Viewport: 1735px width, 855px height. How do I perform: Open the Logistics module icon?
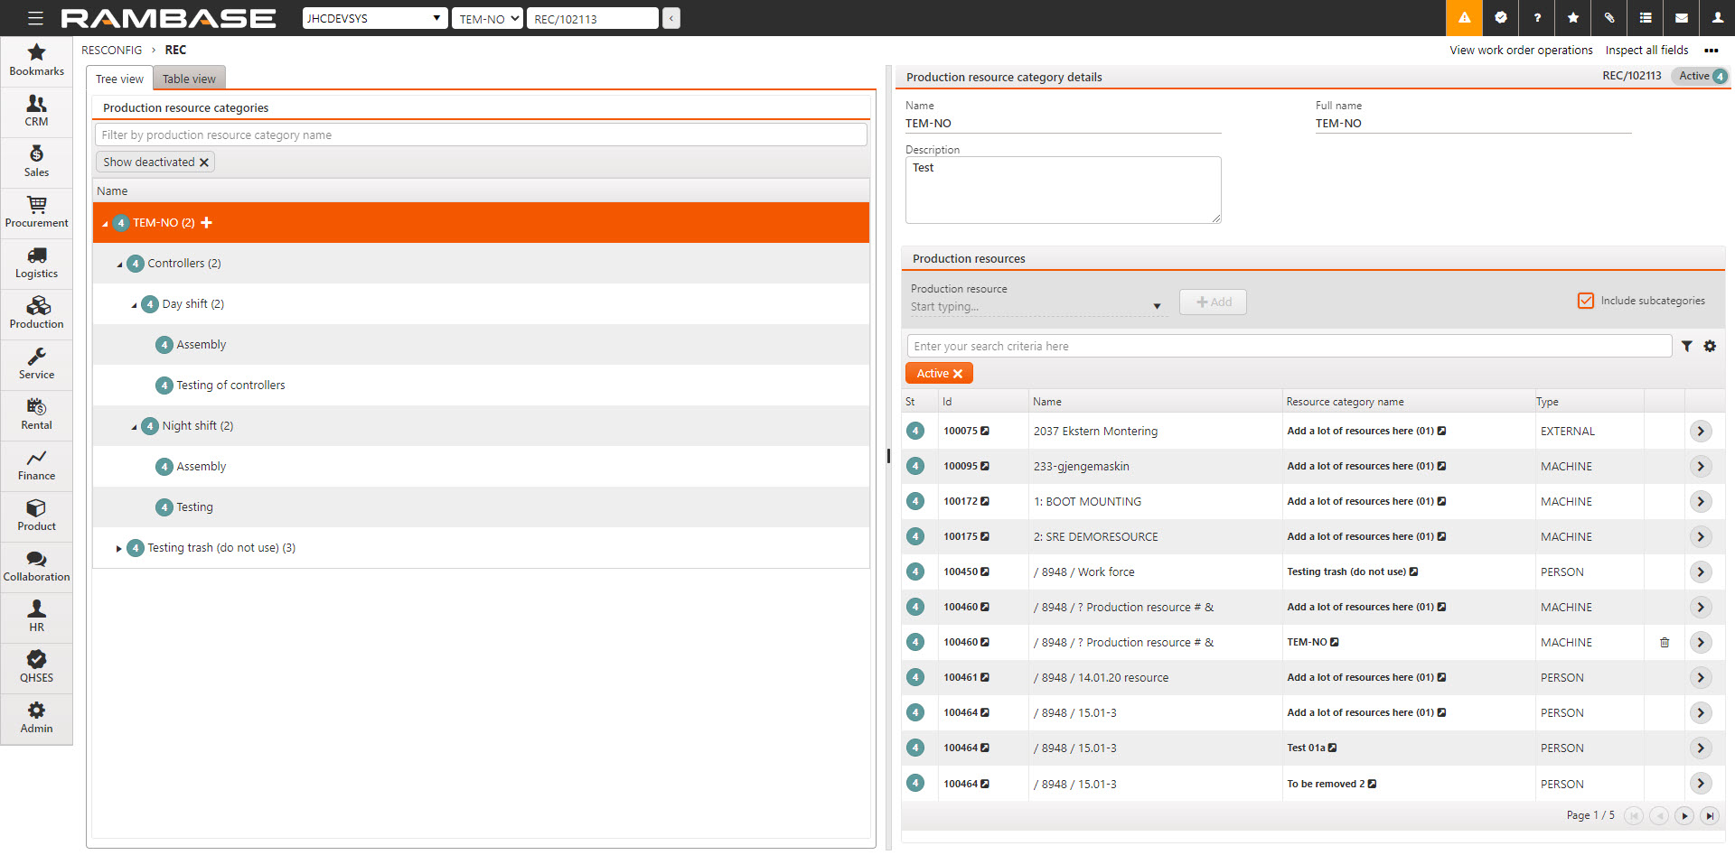point(36,262)
